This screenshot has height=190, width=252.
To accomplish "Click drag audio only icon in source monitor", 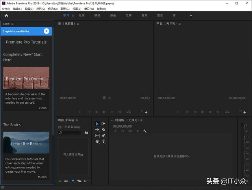I will pyautogui.click(x=109, y=98).
